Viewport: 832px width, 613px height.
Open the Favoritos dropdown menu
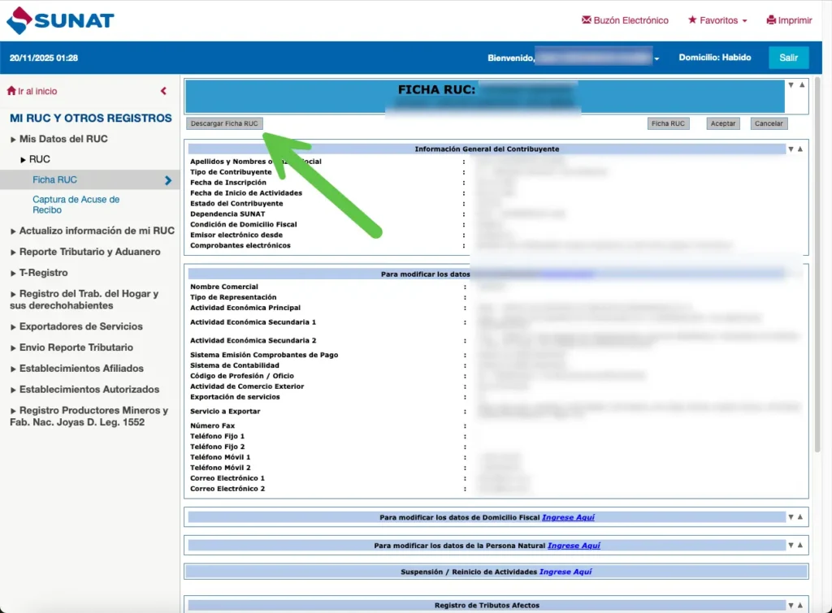pyautogui.click(x=717, y=20)
